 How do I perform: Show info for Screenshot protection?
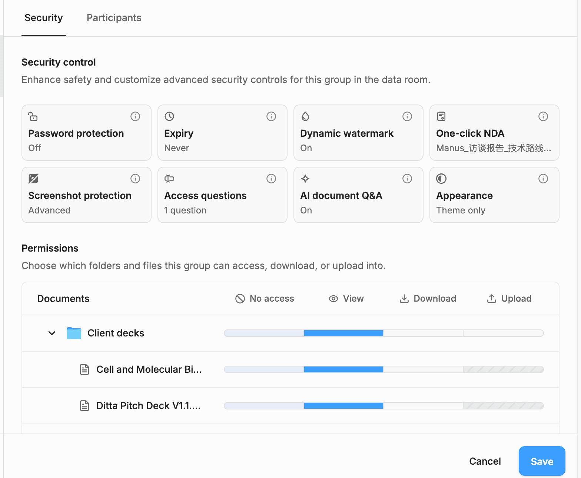click(x=135, y=179)
